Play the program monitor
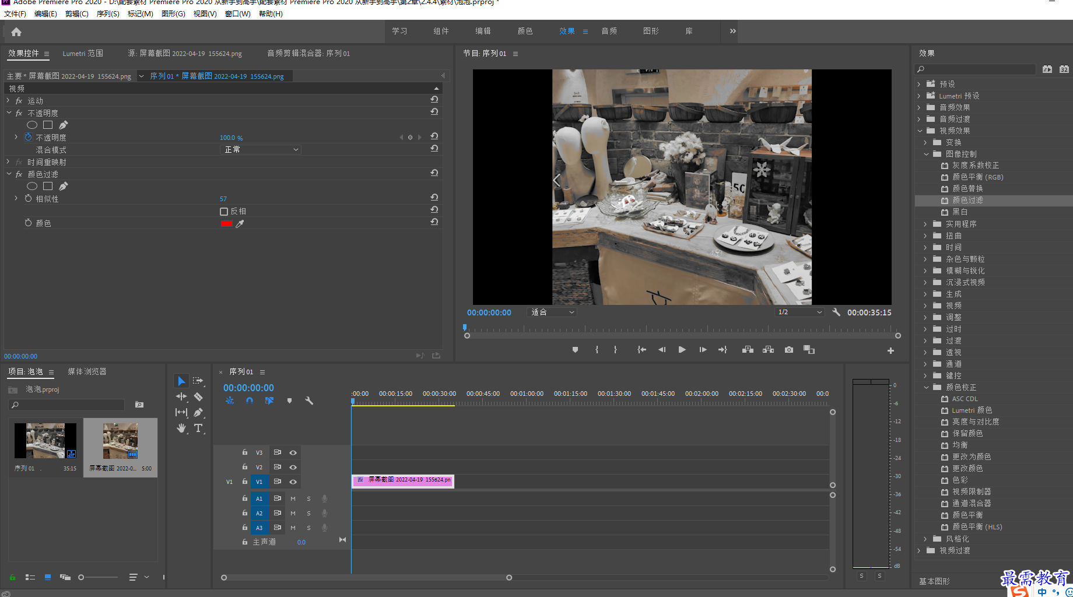Image resolution: width=1073 pixels, height=597 pixels. 682,350
